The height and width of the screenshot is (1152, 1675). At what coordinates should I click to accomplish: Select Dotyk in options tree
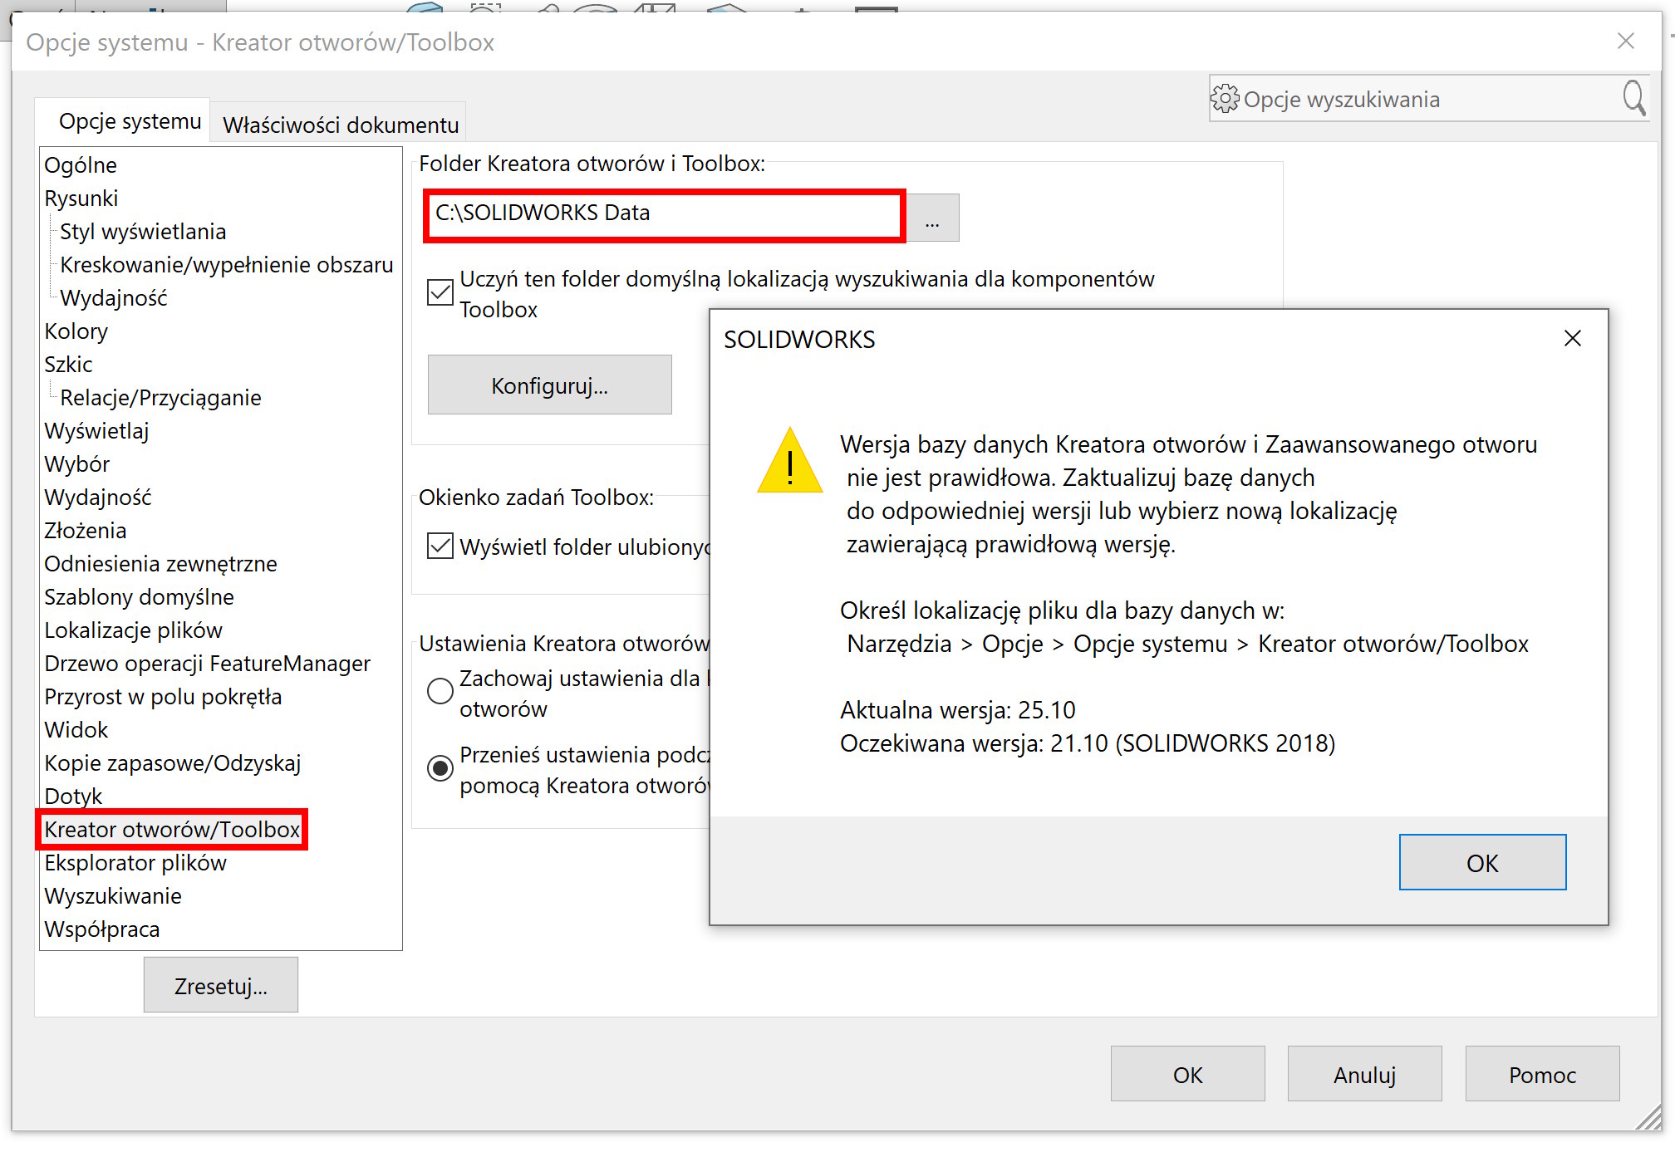73,797
